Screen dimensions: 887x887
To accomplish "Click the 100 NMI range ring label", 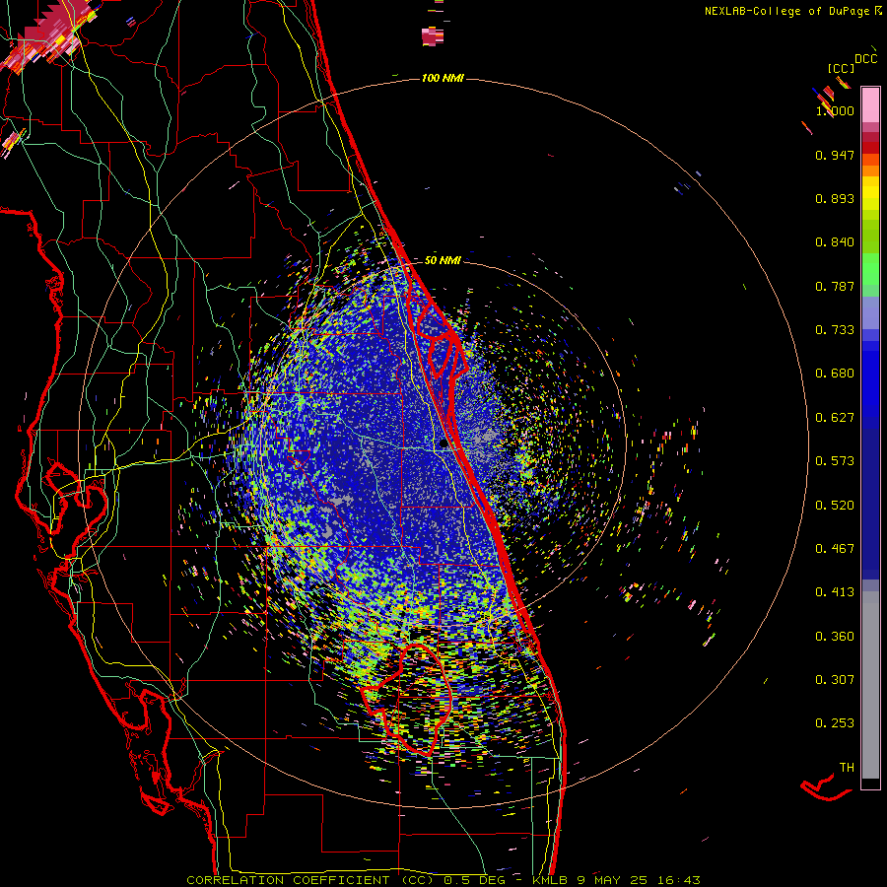I will click(443, 78).
